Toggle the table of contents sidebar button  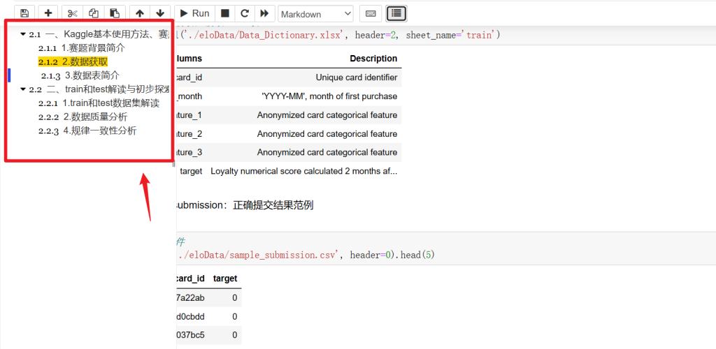[x=396, y=13]
